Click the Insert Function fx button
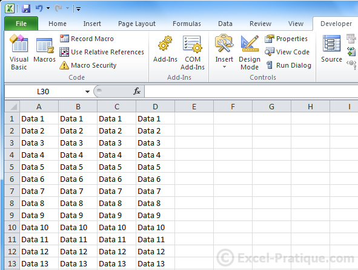Screen dimensions: 358x270 (x=137, y=91)
